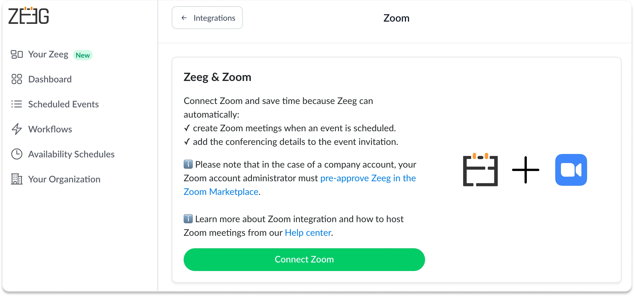Click the plus sign between Zeeg and Zoom
The image size is (634, 296).
coord(526,170)
